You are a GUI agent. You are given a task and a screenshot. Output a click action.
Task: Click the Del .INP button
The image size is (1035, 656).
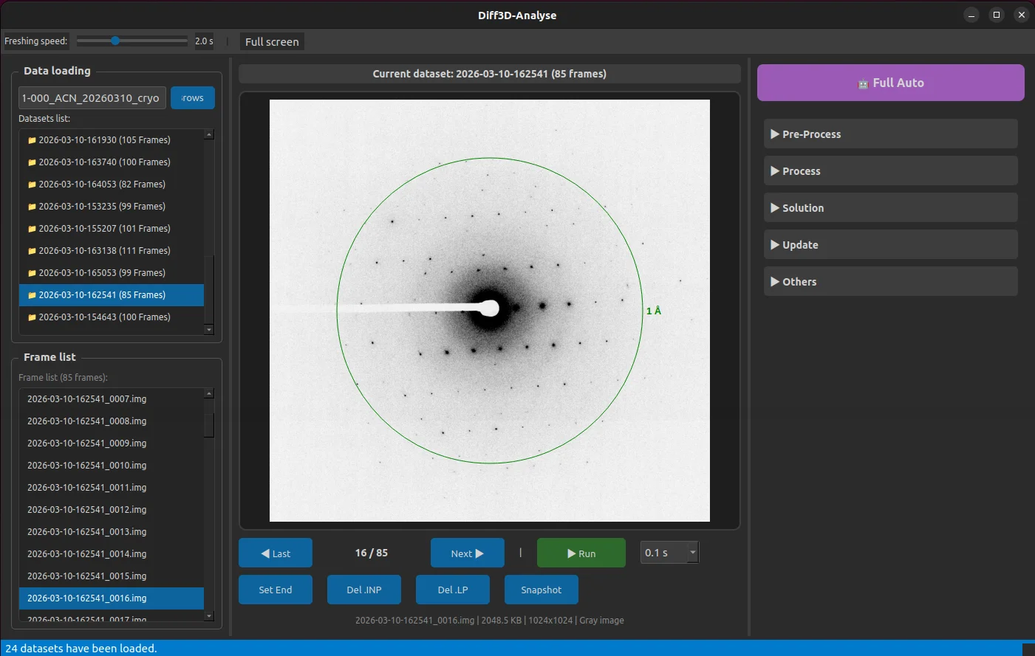(363, 590)
